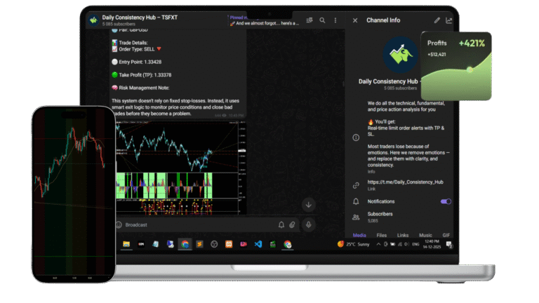Open the Music tab
Screen dimensions: 539x303
coord(425,235)
